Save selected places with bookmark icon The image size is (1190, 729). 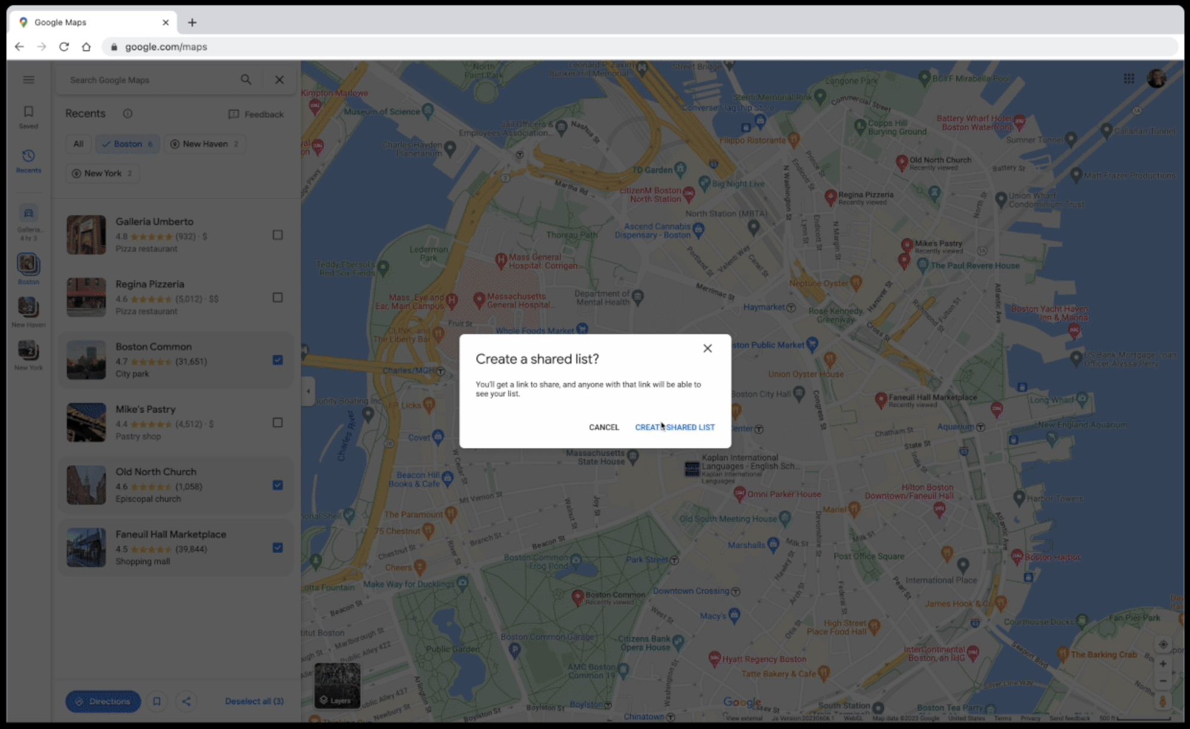[x=156, y=701]
